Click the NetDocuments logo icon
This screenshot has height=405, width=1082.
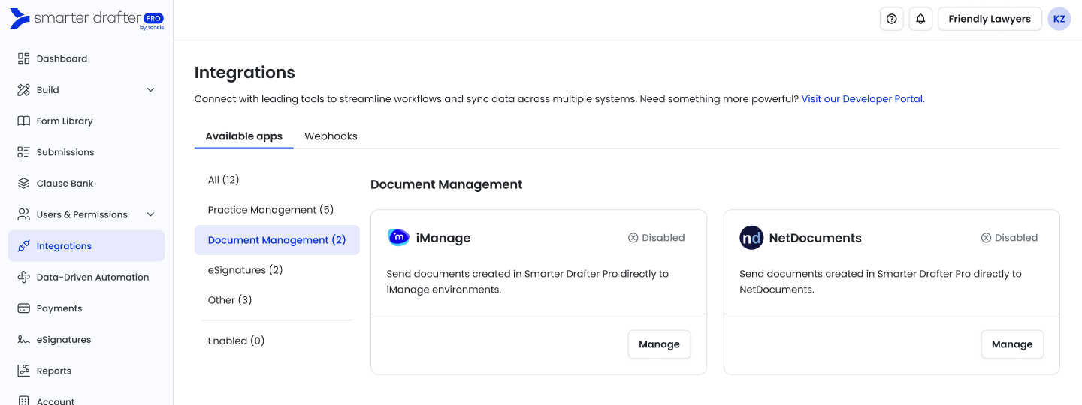tap(751, 238)
